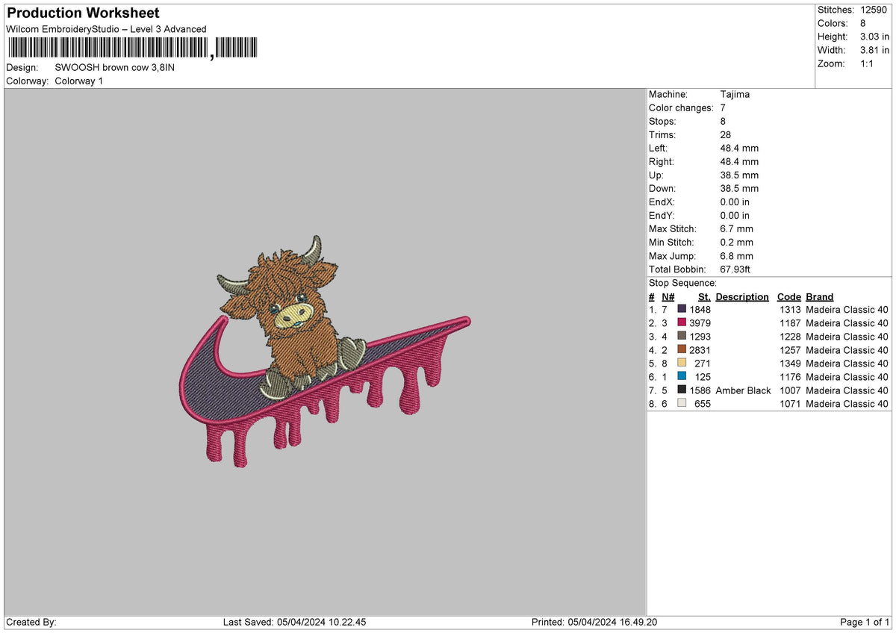896x633 pixels.
Task: Click the Left value 48.4 mm
Action: coord(739,149)
